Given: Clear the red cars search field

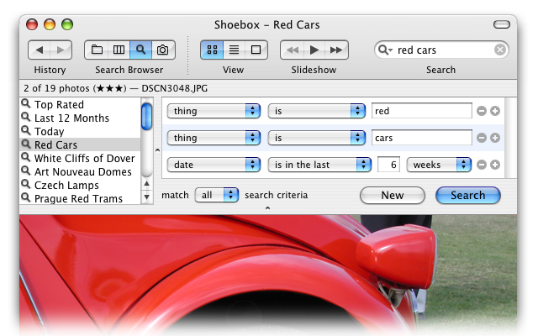Looking at the screenshot, I should click(x=500, y=50).
